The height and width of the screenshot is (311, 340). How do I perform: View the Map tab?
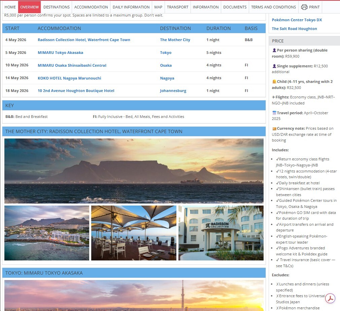click(158, 7)
